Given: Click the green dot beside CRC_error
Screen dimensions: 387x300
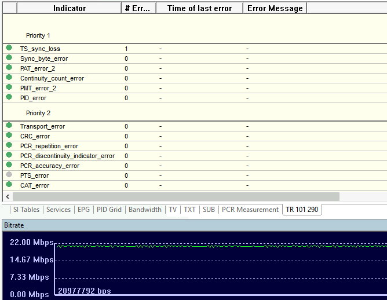Looking at the screenshot, I should pos(9,136).
